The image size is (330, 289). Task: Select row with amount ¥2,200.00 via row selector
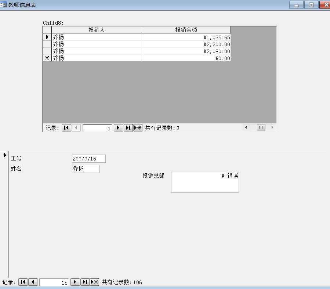[x=47, y=44]
